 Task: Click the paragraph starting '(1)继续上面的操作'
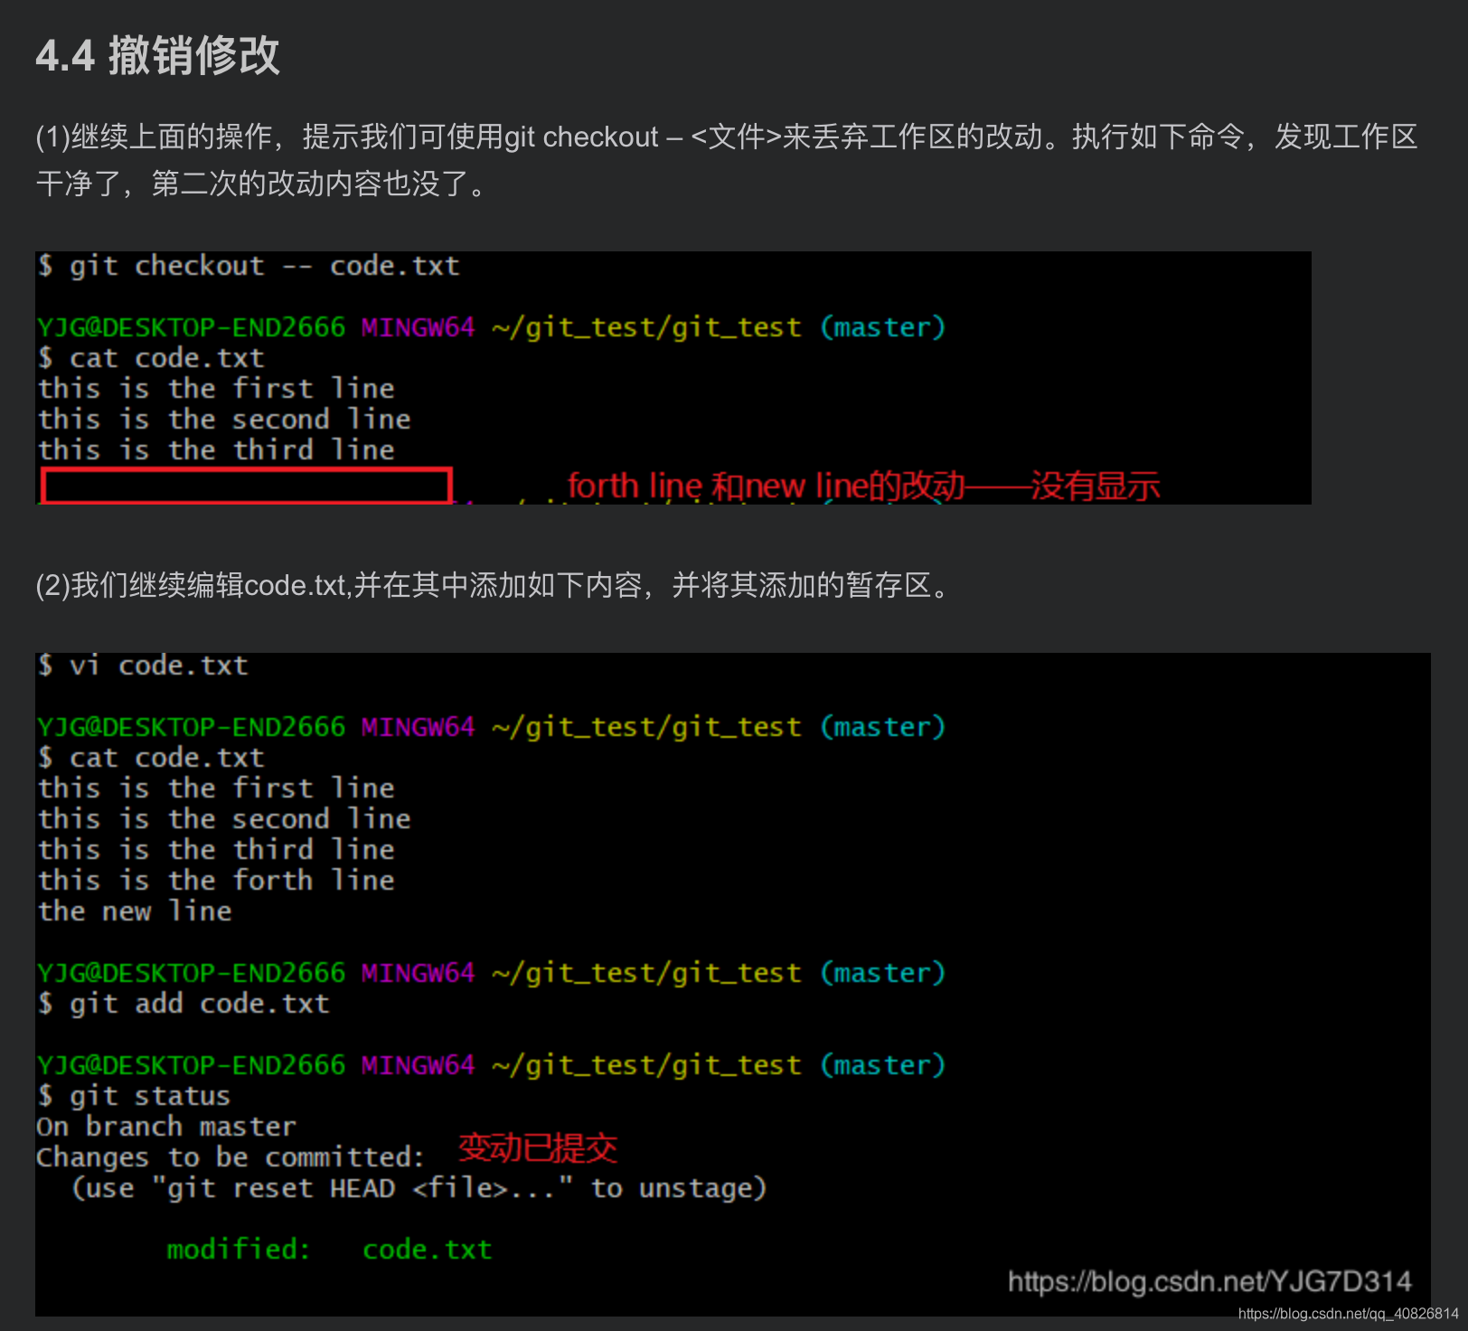click(x=727, y=160)
